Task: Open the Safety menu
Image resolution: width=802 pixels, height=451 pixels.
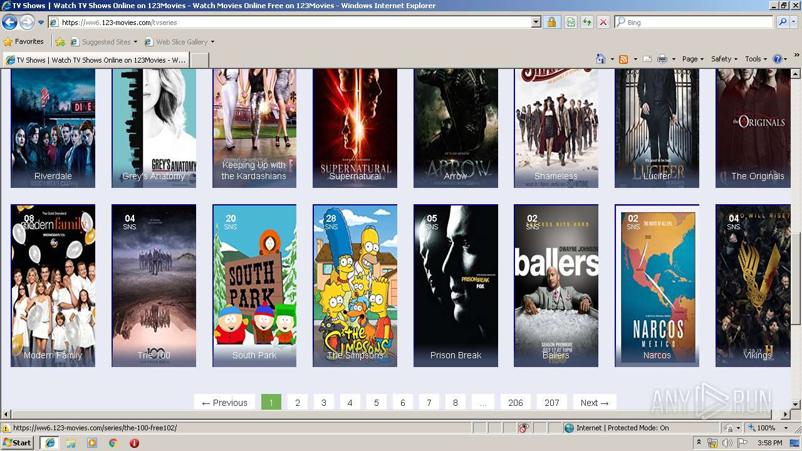Action: [x=724, y=59]
